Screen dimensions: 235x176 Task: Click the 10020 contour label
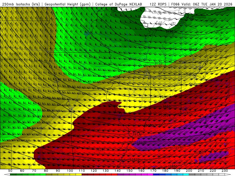(x=166, y=116)
